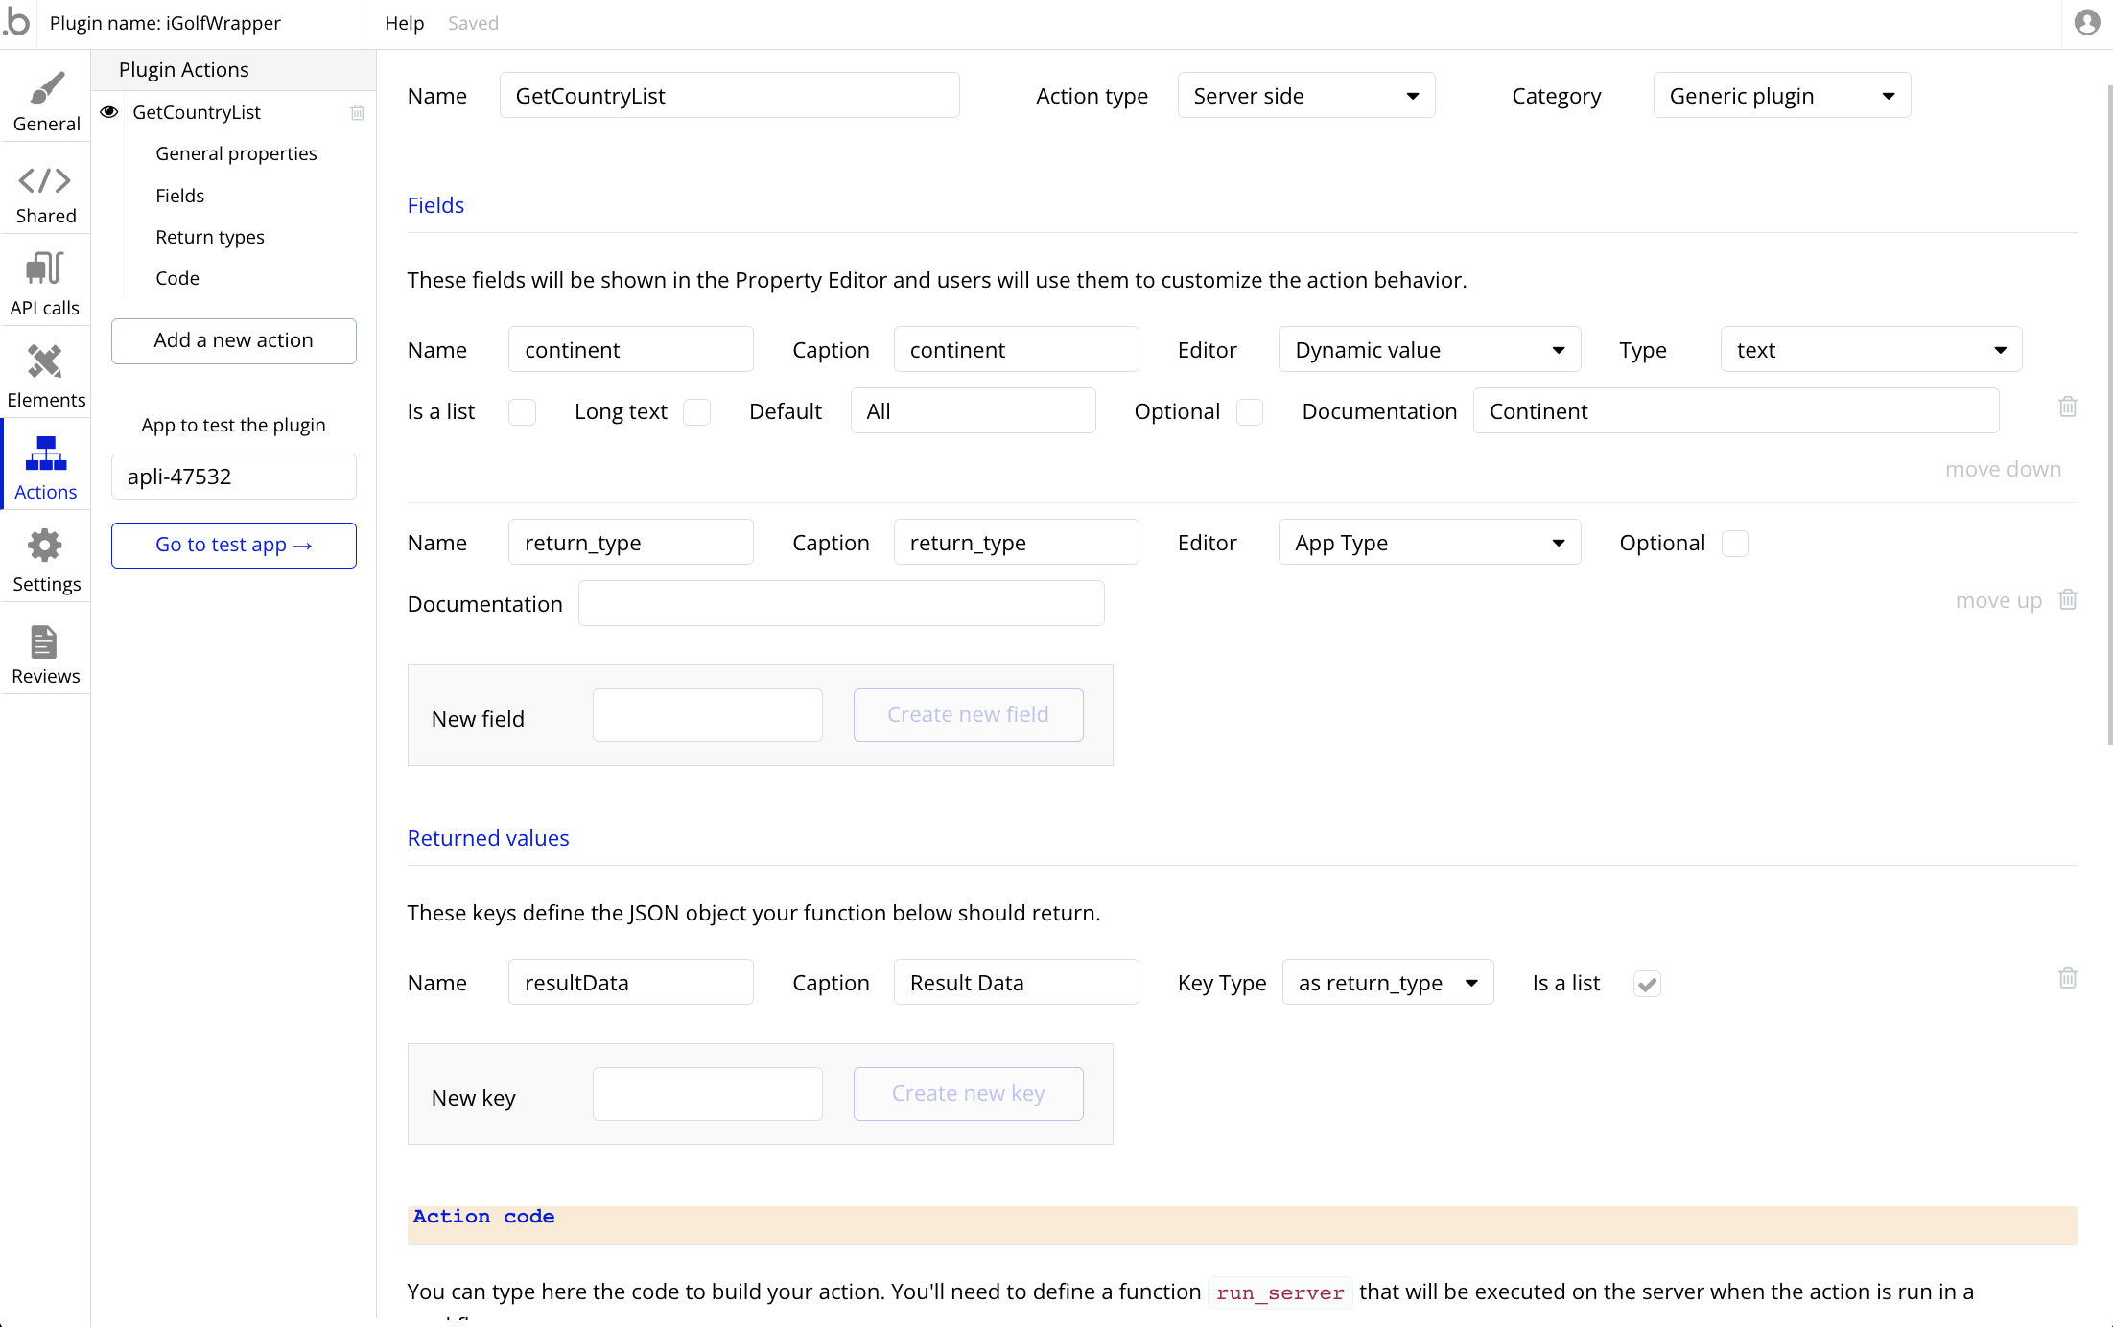
Task: Open the Help menu
Action: tap(404, 23)
